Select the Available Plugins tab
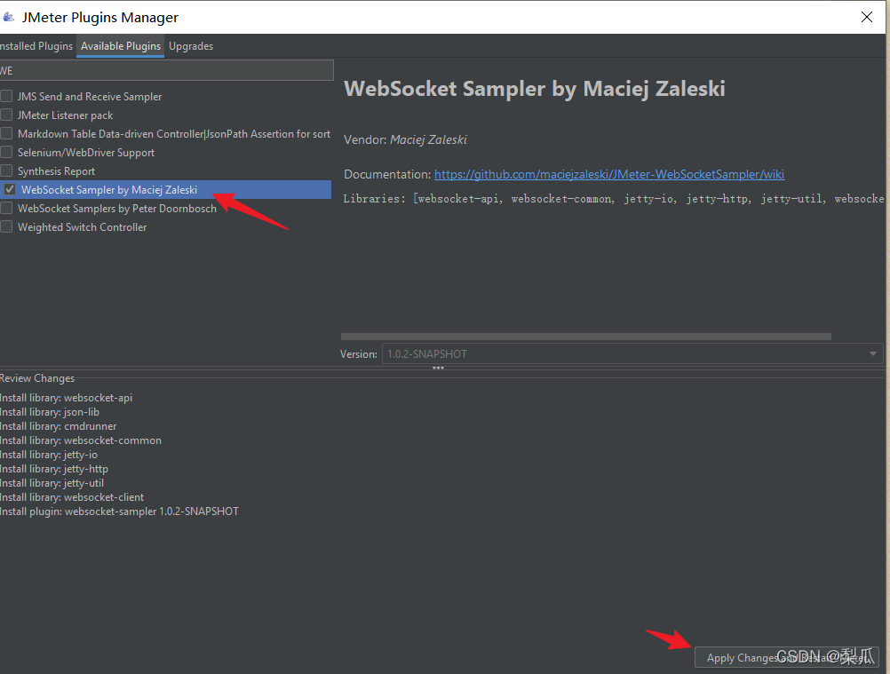Image resolution: width=890 pixels, height=674 pixels. [120, 46]
